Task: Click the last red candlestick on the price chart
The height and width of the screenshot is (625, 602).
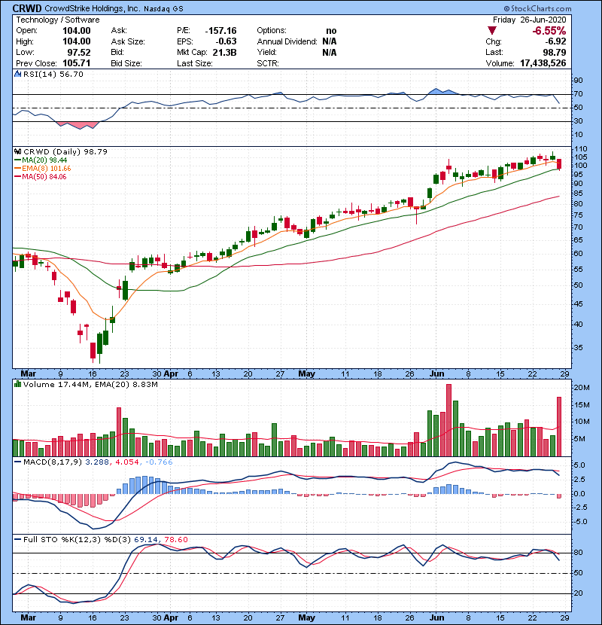Action: click(x=559, y=165)
